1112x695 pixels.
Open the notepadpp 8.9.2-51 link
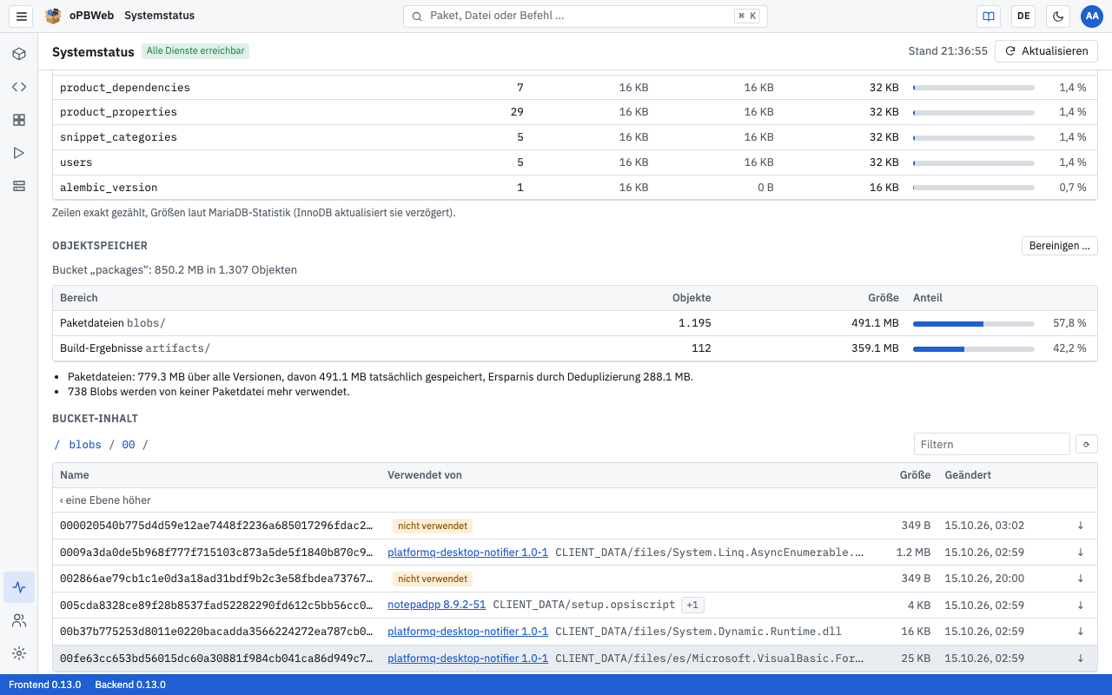437,606
